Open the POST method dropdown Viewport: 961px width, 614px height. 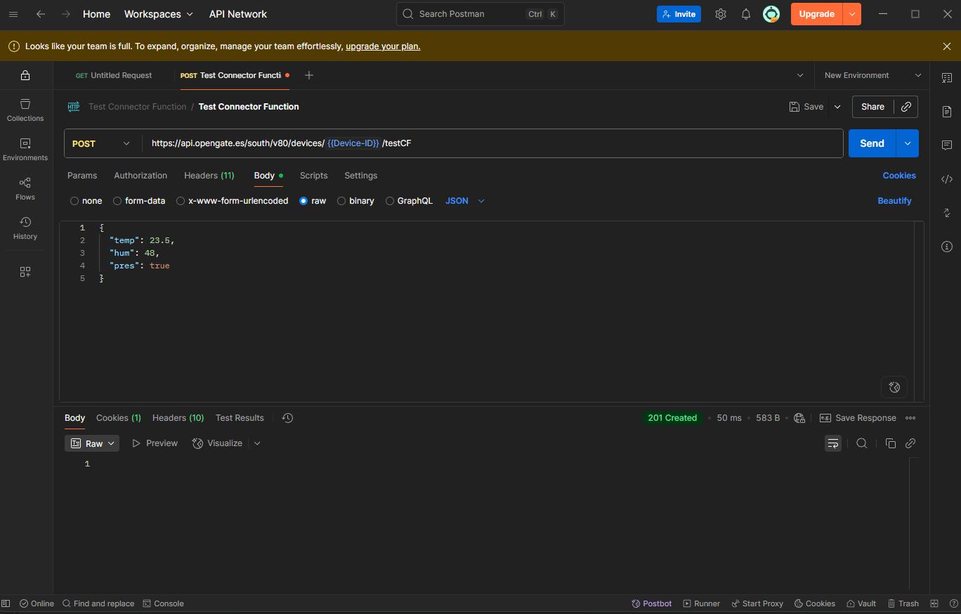102,143
